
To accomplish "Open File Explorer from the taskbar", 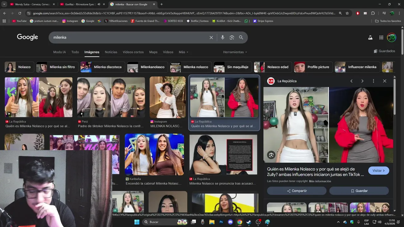I will [x=212, y=222].
